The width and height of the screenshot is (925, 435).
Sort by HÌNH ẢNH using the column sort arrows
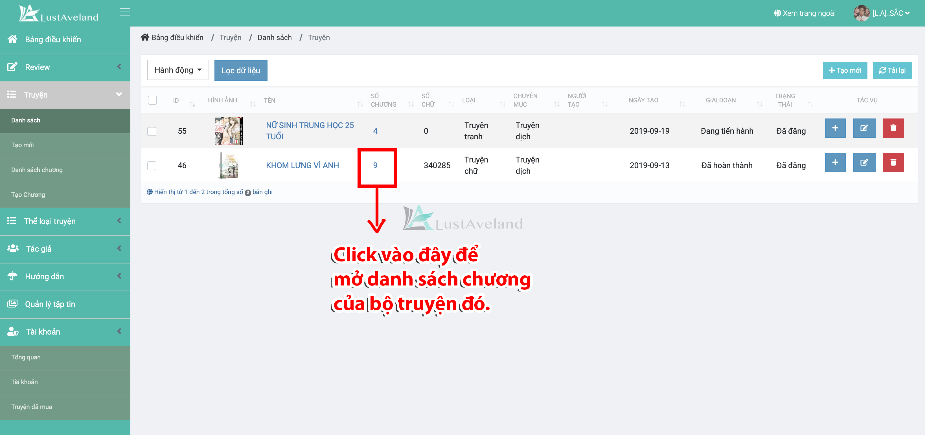coord(253,104)
